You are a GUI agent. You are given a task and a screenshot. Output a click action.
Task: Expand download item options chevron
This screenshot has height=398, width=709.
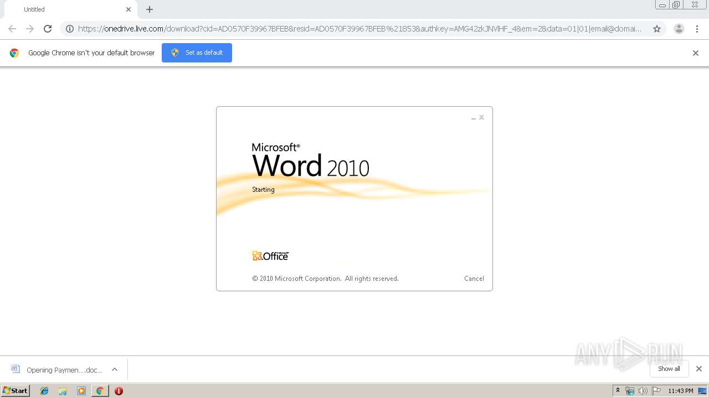point(115,369)
